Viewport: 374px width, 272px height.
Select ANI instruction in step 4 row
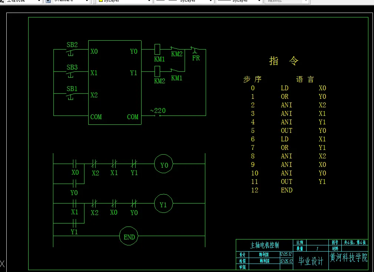(x=287, y=122)
